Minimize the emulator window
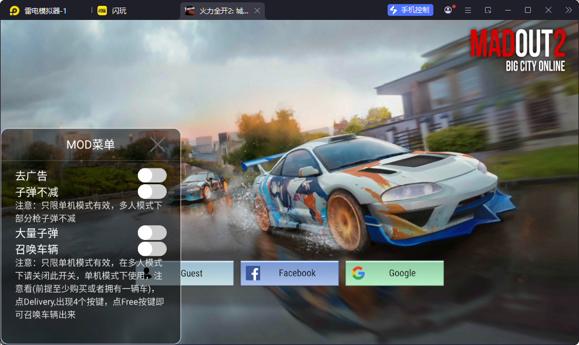579x345 pixels. pyautogui.click(x=508, y=11)
